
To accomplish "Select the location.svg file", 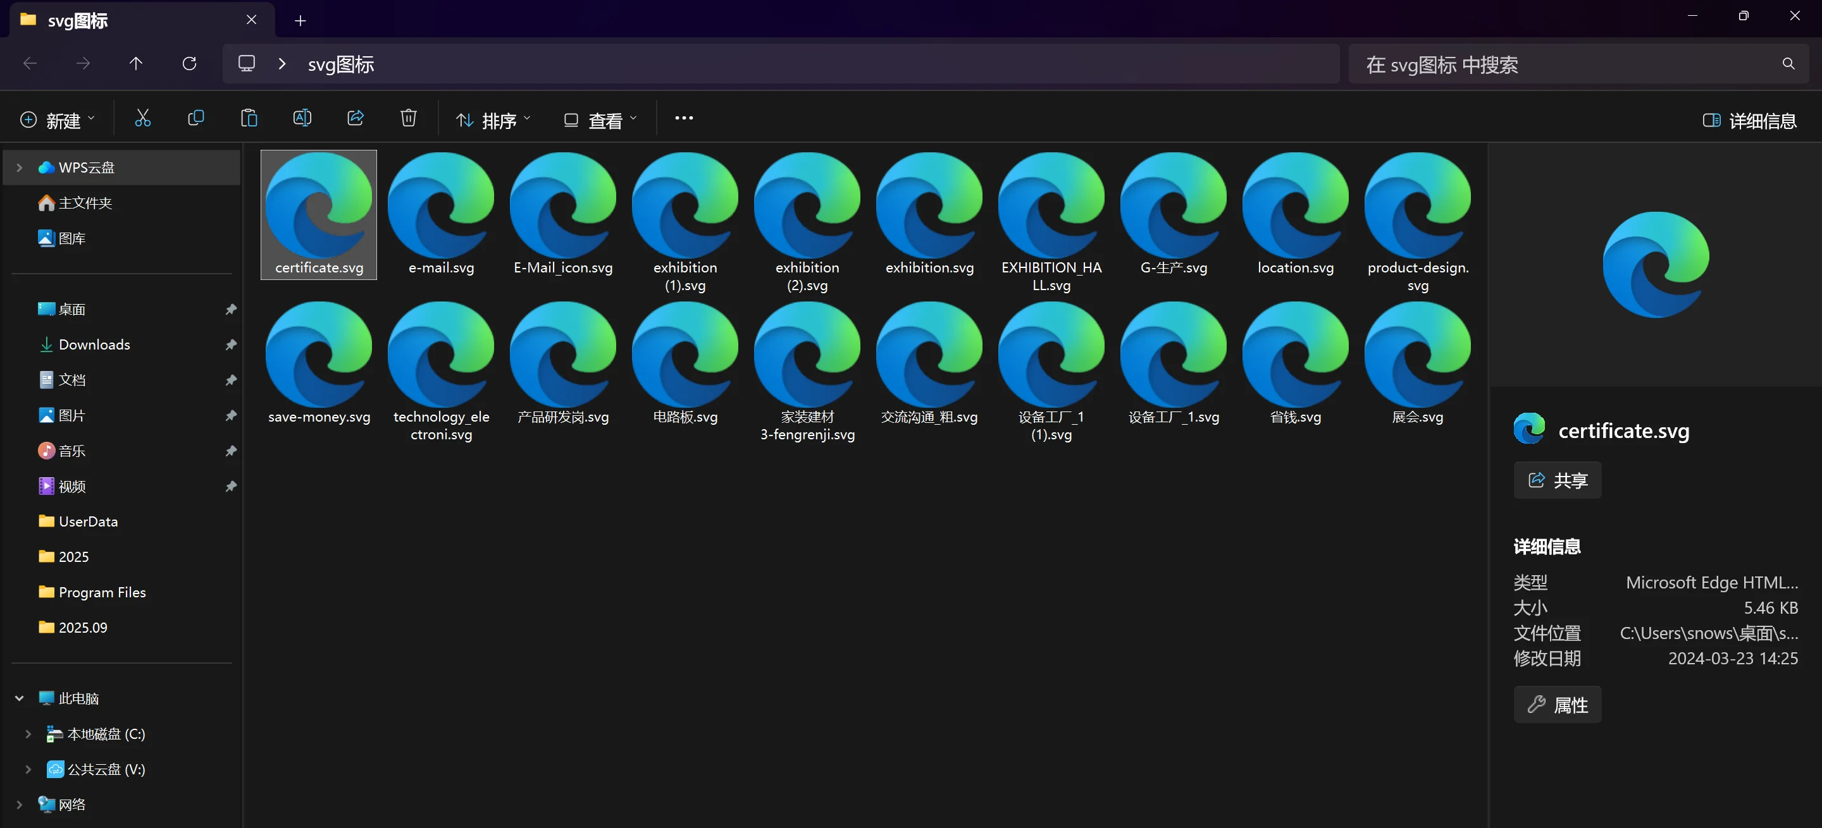I will [x=1296, y=214].
